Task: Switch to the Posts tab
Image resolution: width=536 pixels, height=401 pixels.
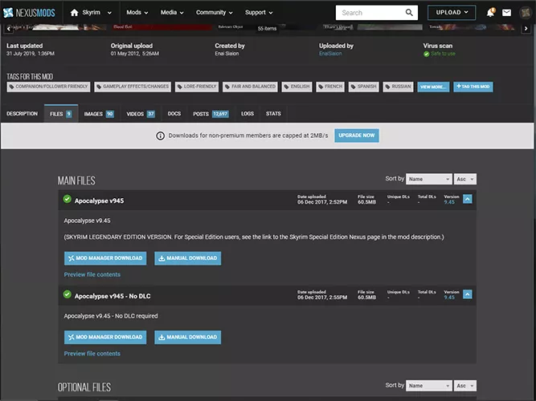Action: [211, 114]
